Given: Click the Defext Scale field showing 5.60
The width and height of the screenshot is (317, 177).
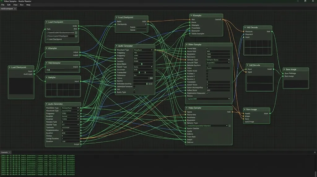Looking at the screenshot, I should 218,90.
